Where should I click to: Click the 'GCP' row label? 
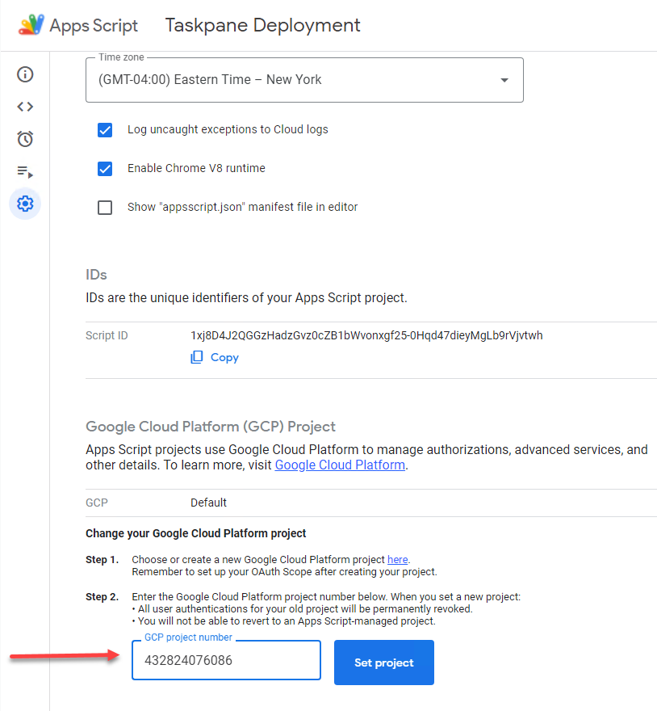pos(97,503)
